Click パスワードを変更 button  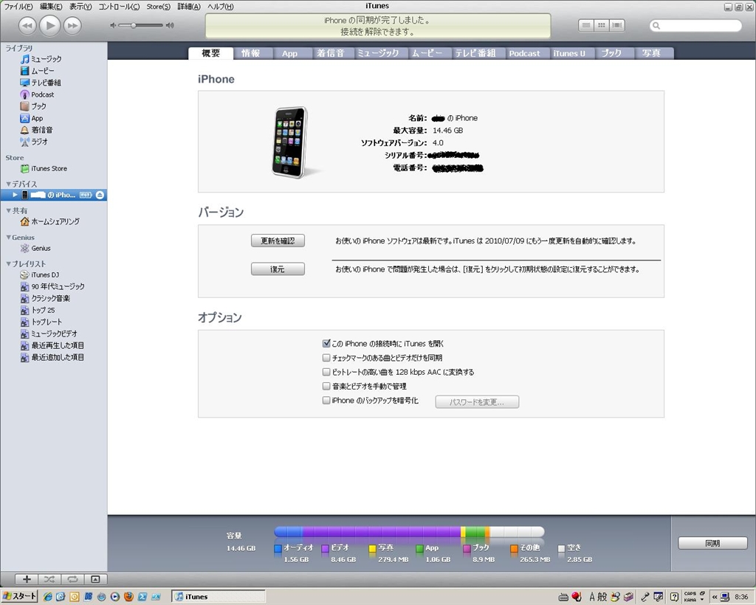tap(477, 402)
